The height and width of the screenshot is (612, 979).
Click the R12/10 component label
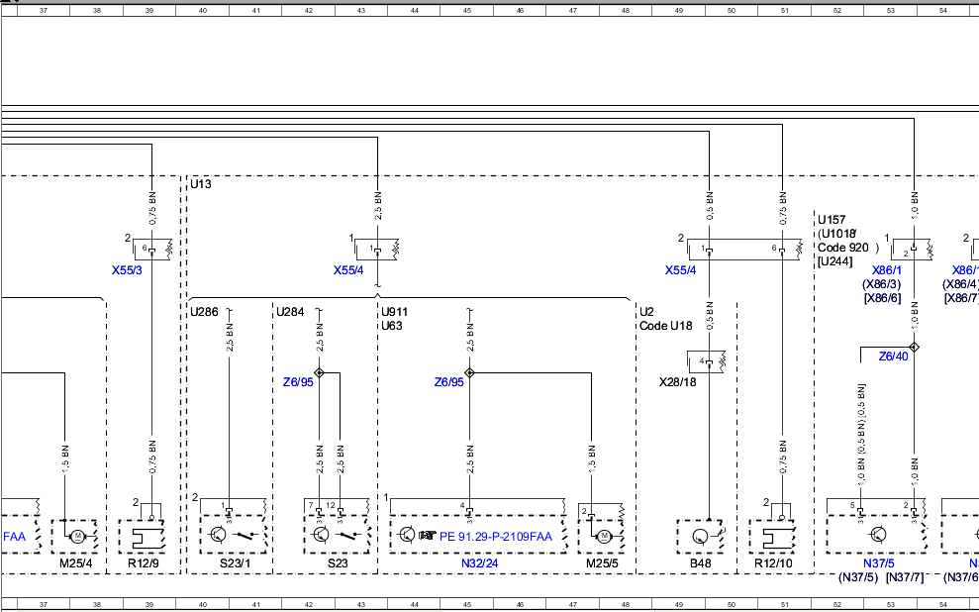pos(773,563)
